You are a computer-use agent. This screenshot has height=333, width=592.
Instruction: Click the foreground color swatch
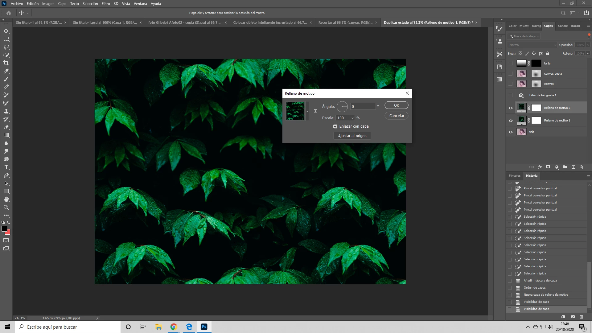pyautogui.click(x=4, y=229)
